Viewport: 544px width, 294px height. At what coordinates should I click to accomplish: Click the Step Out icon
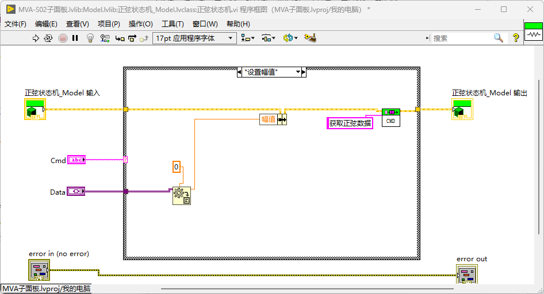144,38
